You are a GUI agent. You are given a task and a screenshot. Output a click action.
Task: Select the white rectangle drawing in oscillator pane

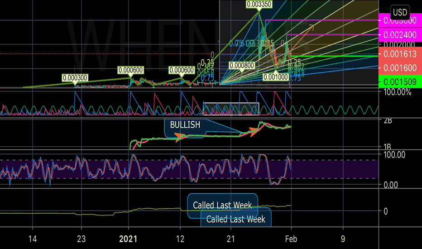[x=231, y=109]
